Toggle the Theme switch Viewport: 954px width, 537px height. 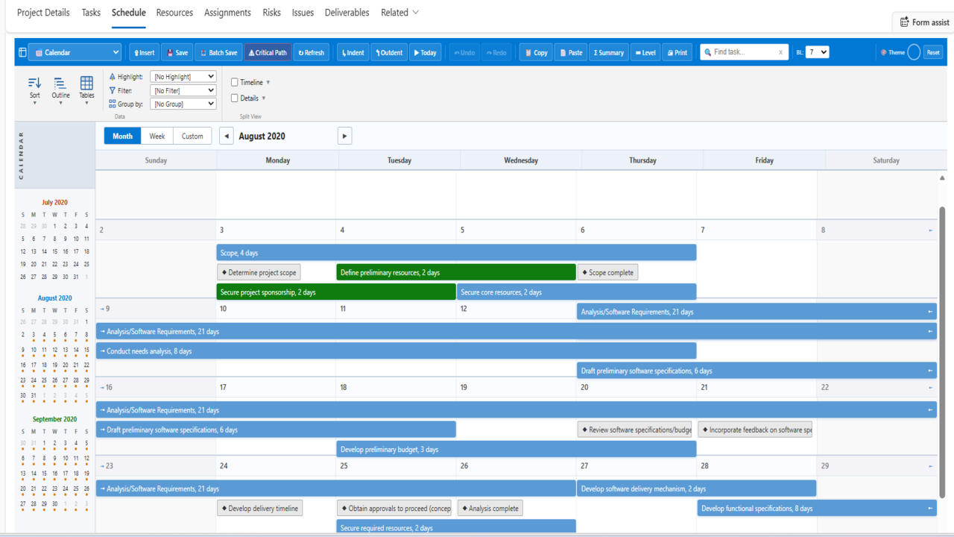(914, 53)
